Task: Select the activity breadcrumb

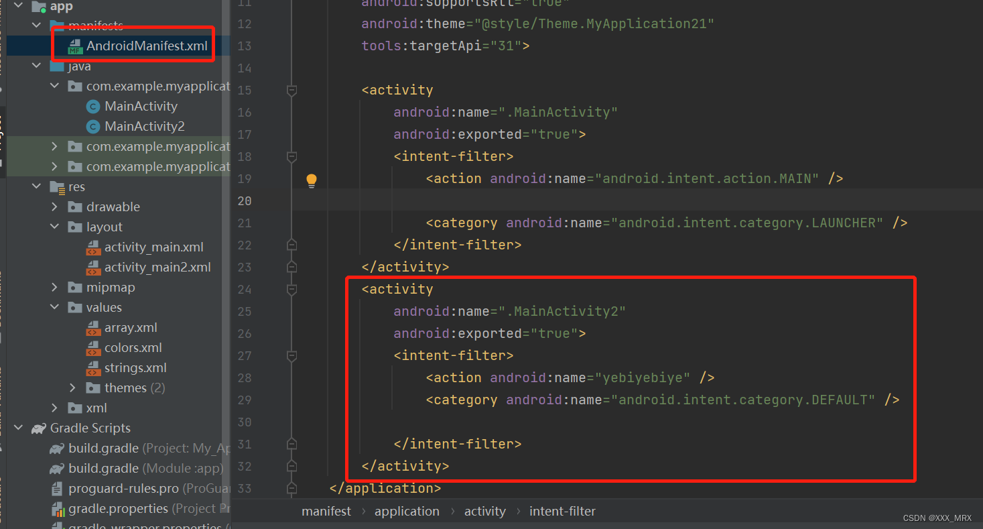Action: click(x=485, y=511)
